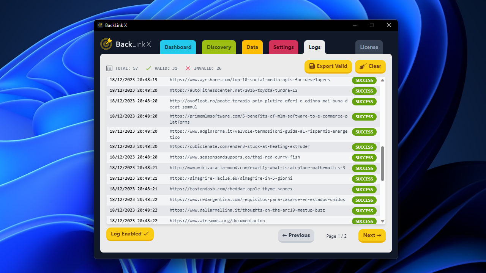Click the green checkmark VALID icon
The width and height of the screenshot is (486, 273).
click(x=148, y=68)
